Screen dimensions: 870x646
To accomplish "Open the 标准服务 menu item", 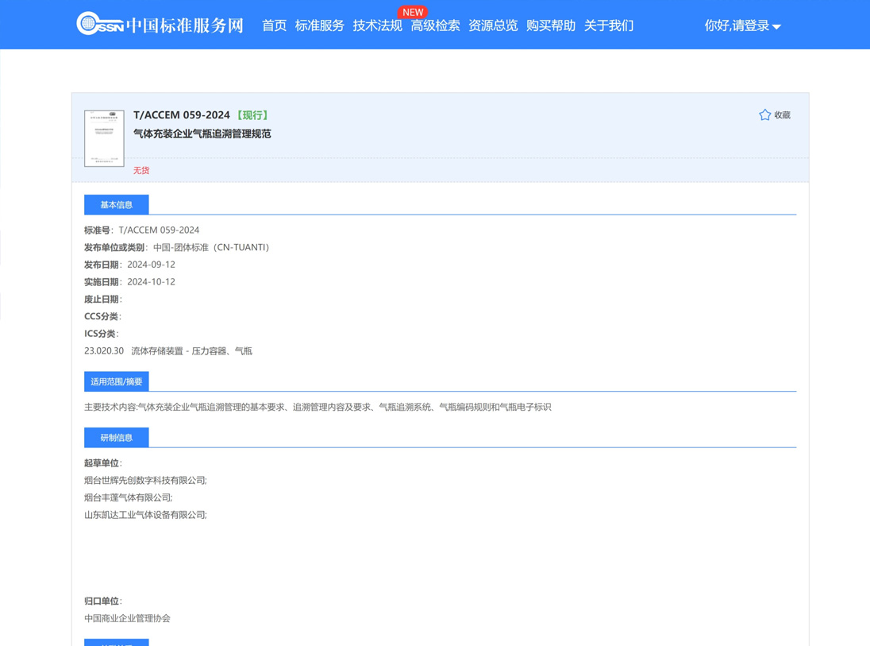I will point(319,25).
